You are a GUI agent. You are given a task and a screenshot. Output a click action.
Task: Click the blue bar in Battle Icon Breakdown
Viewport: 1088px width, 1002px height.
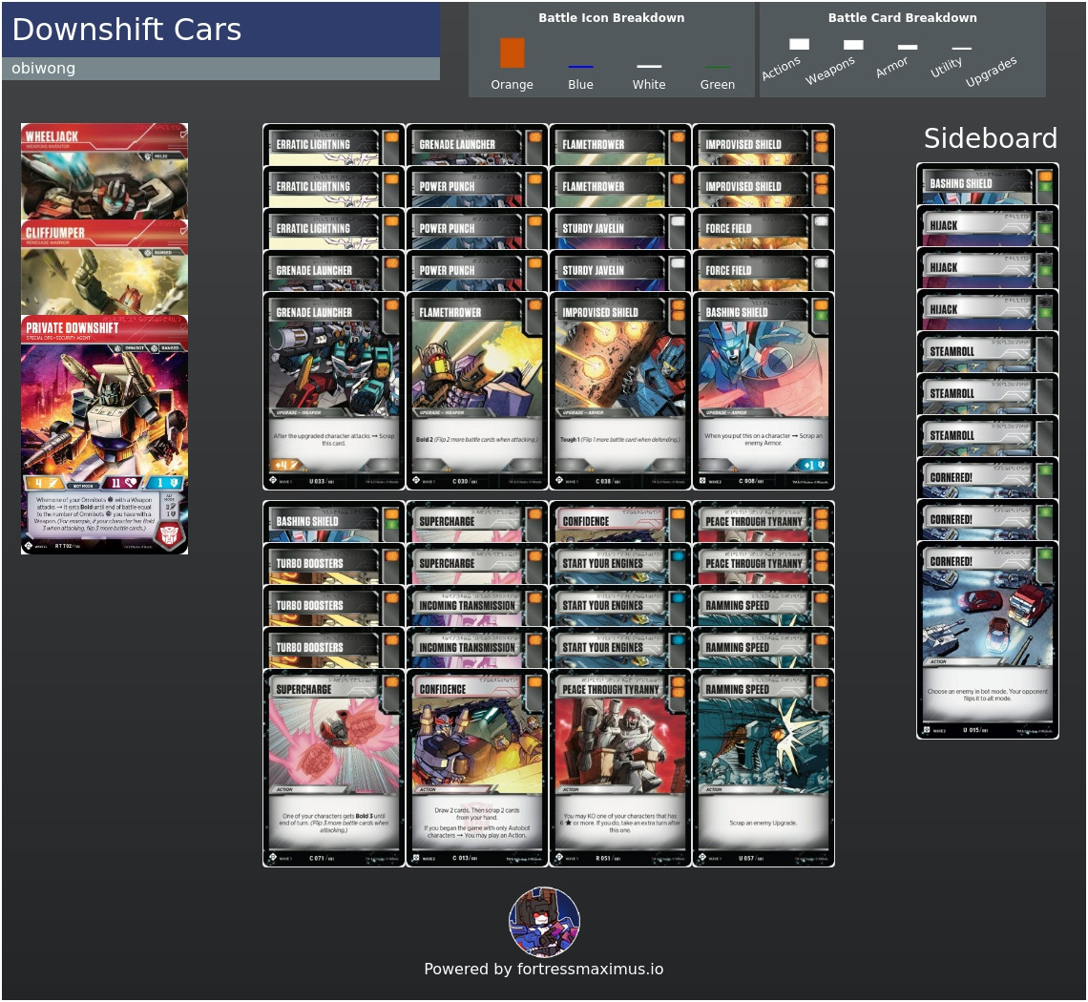(581, 67)
